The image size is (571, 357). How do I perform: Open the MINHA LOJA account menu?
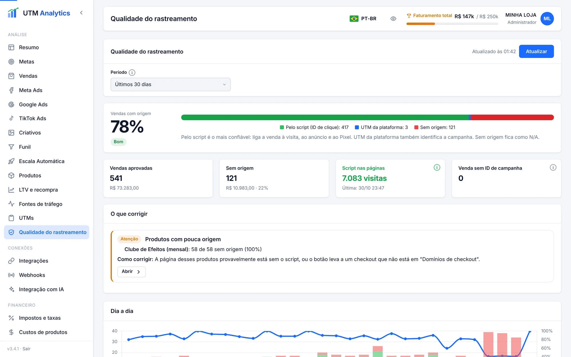(x=529, y=19)
